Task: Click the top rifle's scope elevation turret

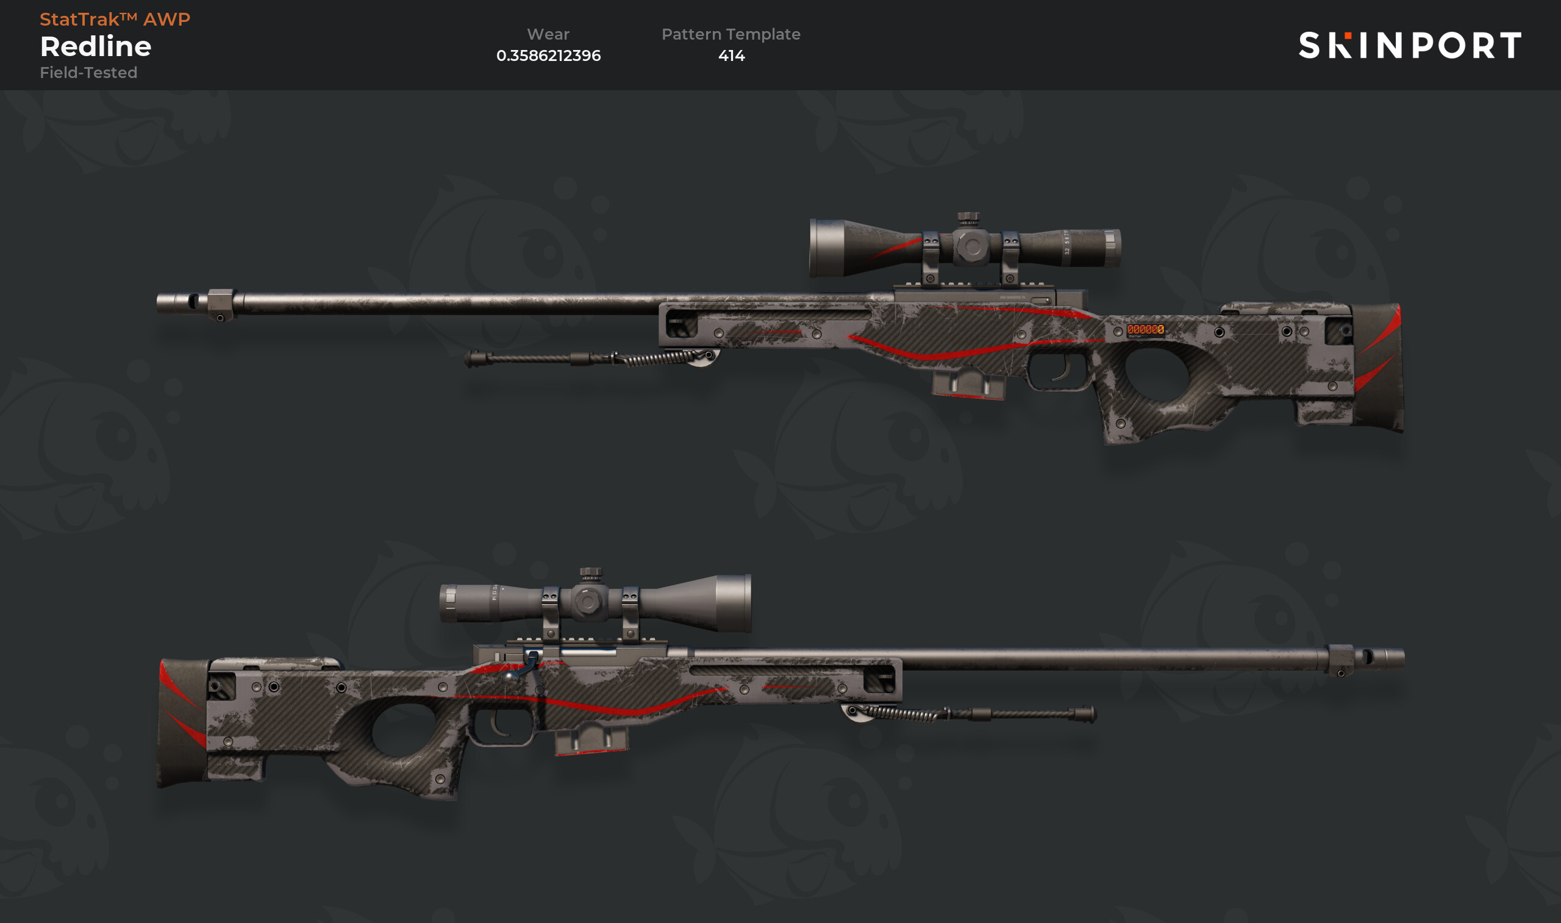Action: (x=968, y=218)
